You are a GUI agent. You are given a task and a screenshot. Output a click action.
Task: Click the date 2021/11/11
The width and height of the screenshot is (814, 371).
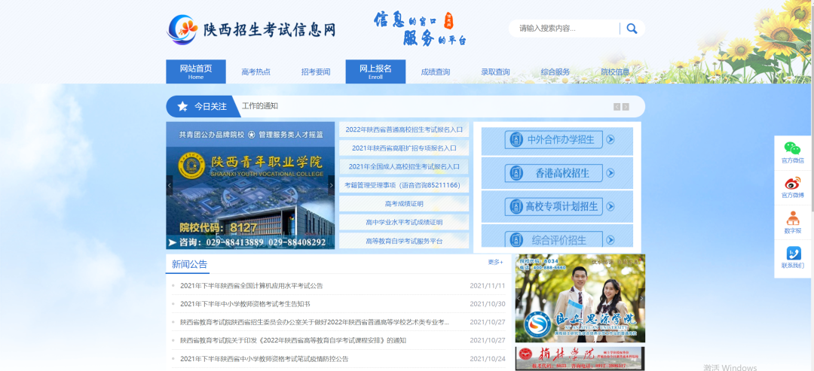(487, 285)
